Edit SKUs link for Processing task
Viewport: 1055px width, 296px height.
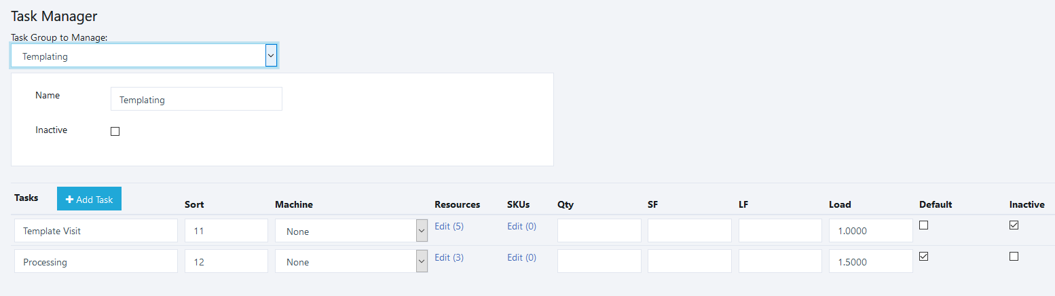pos(521,257)
